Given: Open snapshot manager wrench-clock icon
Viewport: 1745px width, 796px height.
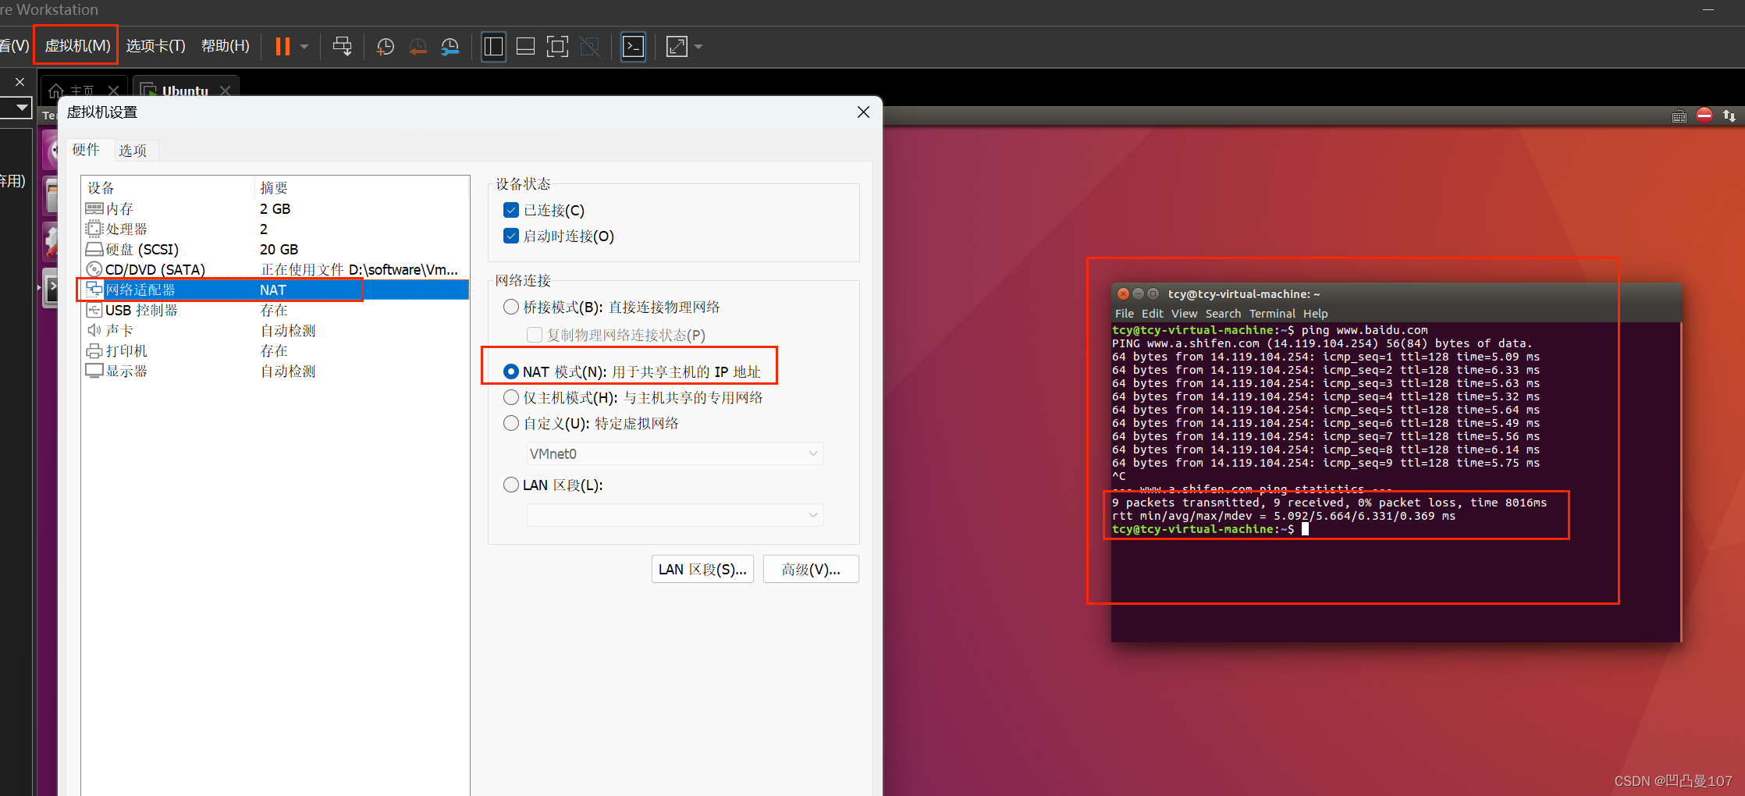Looking at the screenshot, I should 450,47.
